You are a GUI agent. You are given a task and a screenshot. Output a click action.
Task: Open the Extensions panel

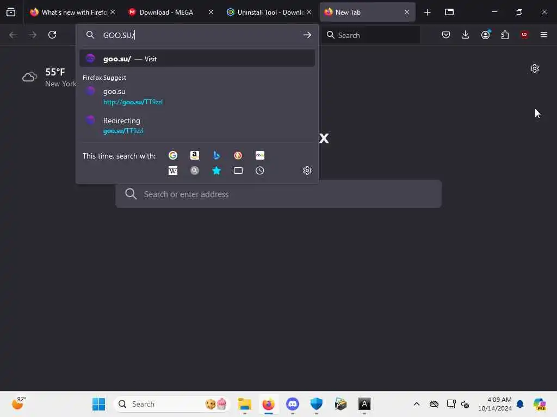505,35
